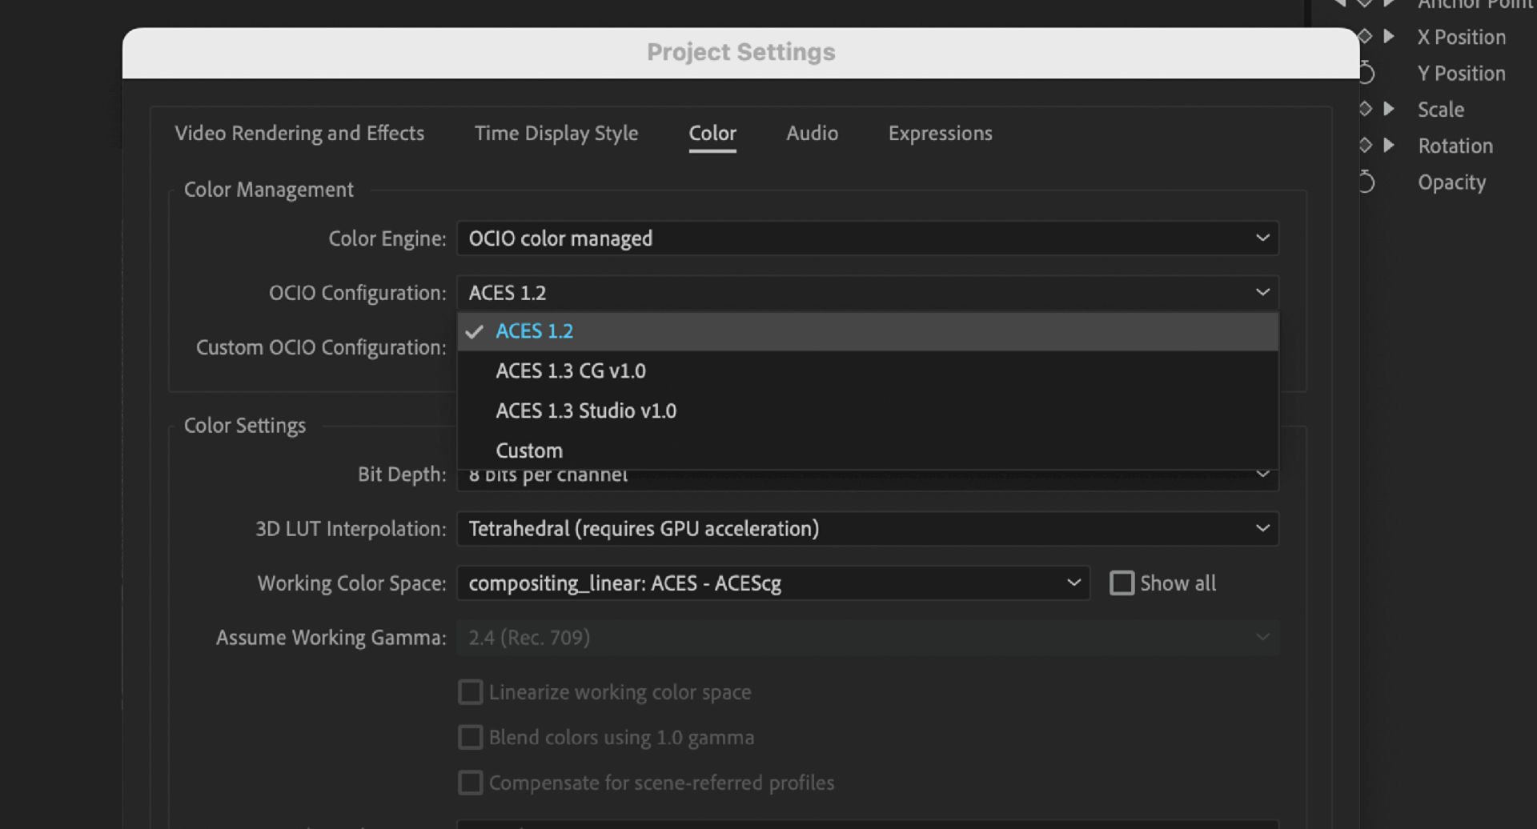Check Compensate for scene-referred profiles

[x=471, y=783]
